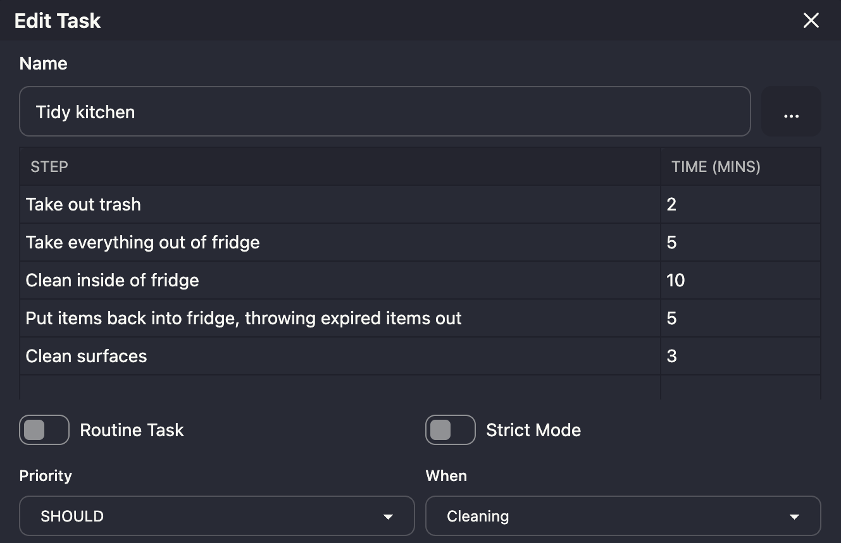Expand the When dropdown showing Cleaning
This screenshot has height=543, width=841.
623,516
